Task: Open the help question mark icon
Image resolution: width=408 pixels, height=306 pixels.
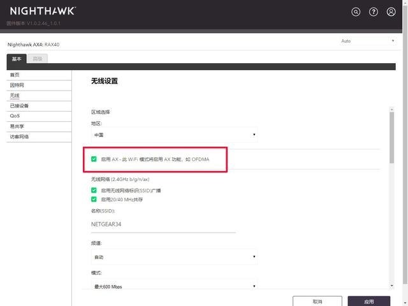Action: coord(374,11)
